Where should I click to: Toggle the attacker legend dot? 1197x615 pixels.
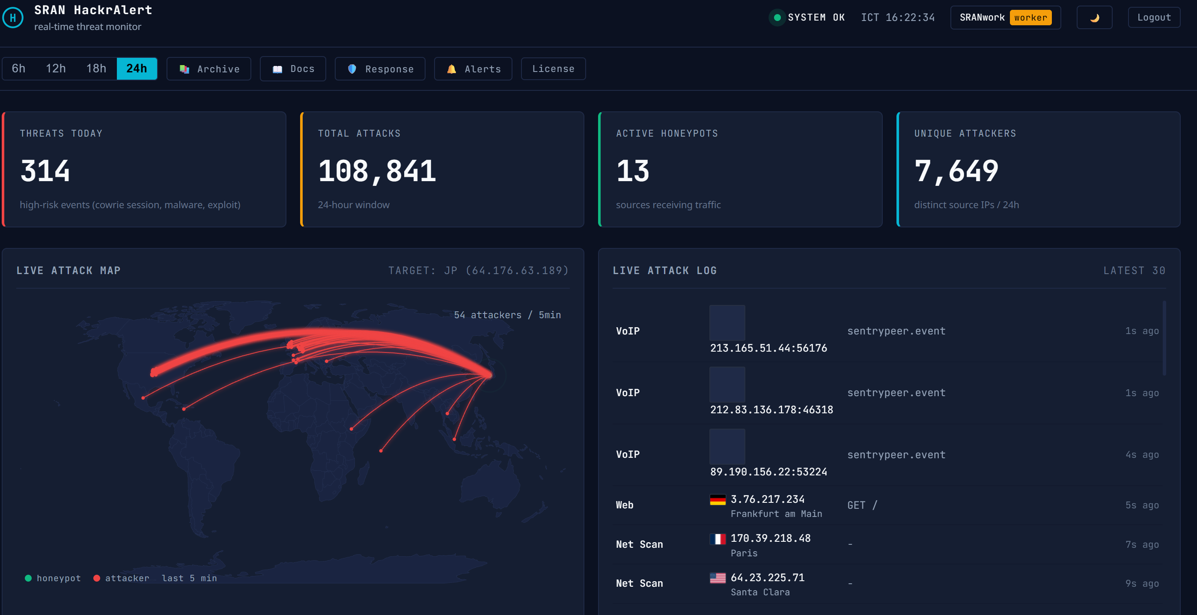click(97, 578)
